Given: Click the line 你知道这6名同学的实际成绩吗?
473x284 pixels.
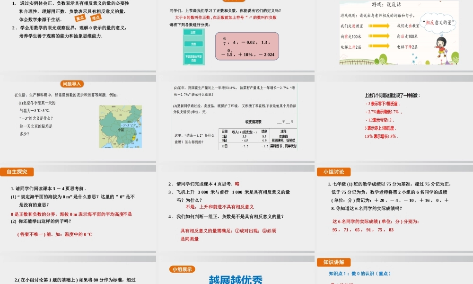Looking at the screenshot, I should (367, 209).
